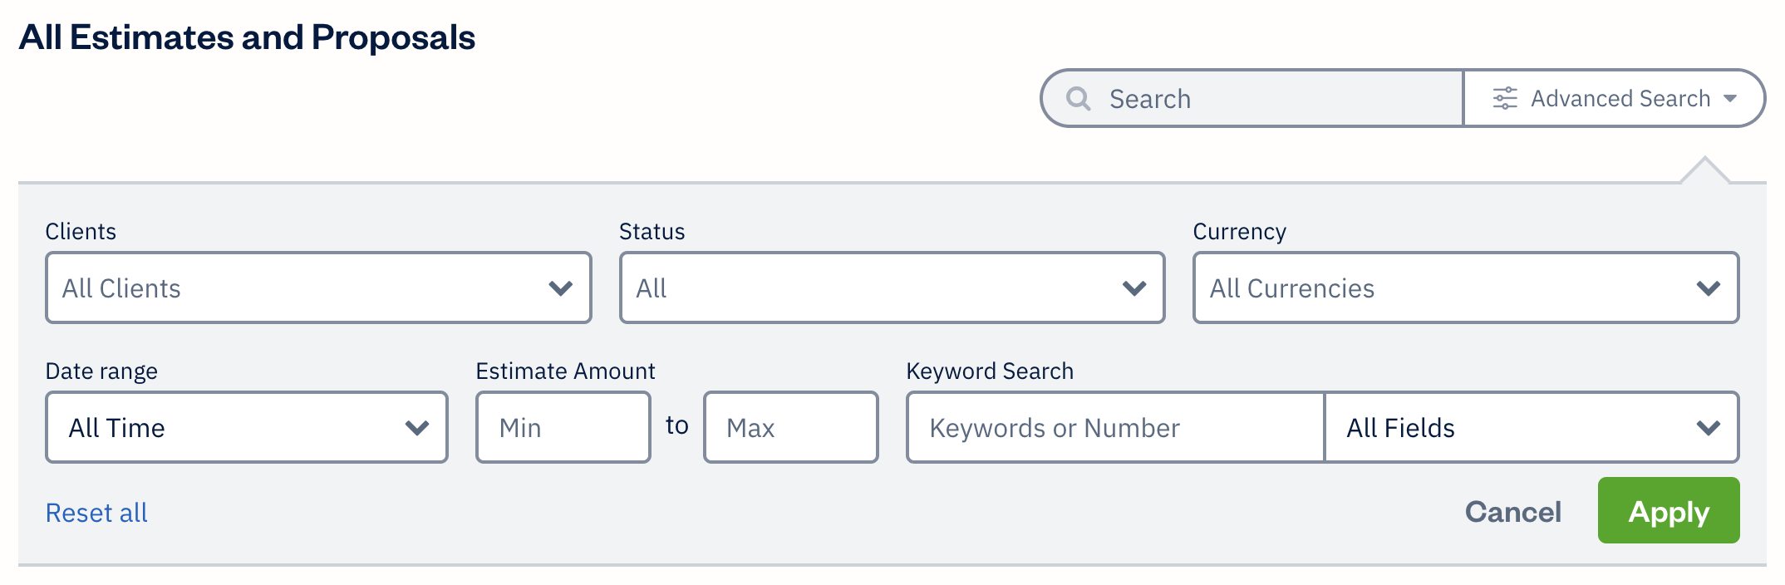Click the Max estimate amount field
The height and width of the screenshot is (585, 1785).
click(x=789, y=427)
